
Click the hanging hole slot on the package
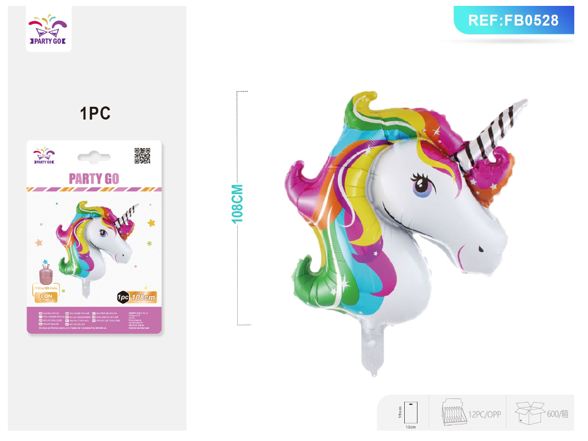94,157
